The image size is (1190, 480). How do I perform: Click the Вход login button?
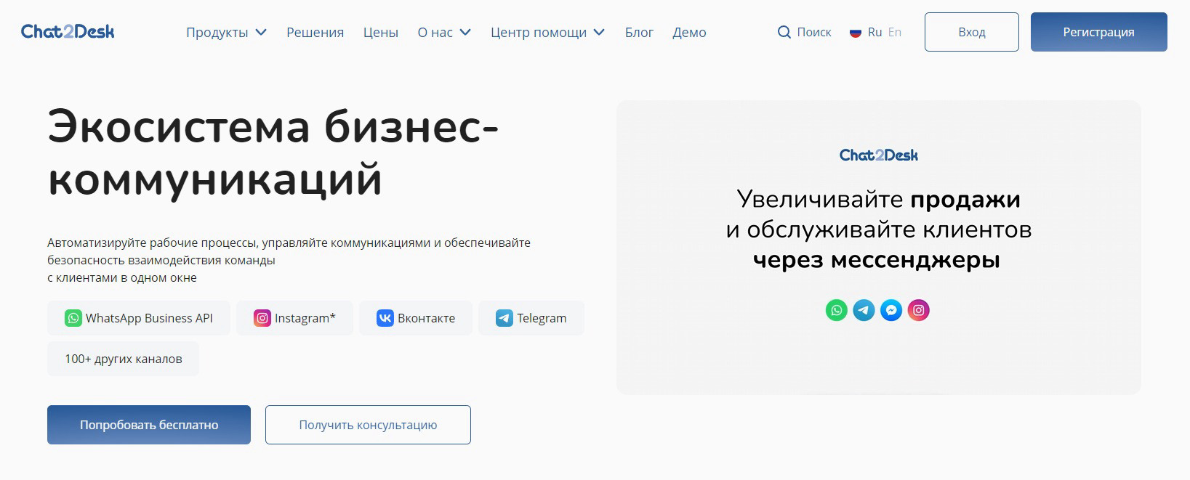(971, 32)
